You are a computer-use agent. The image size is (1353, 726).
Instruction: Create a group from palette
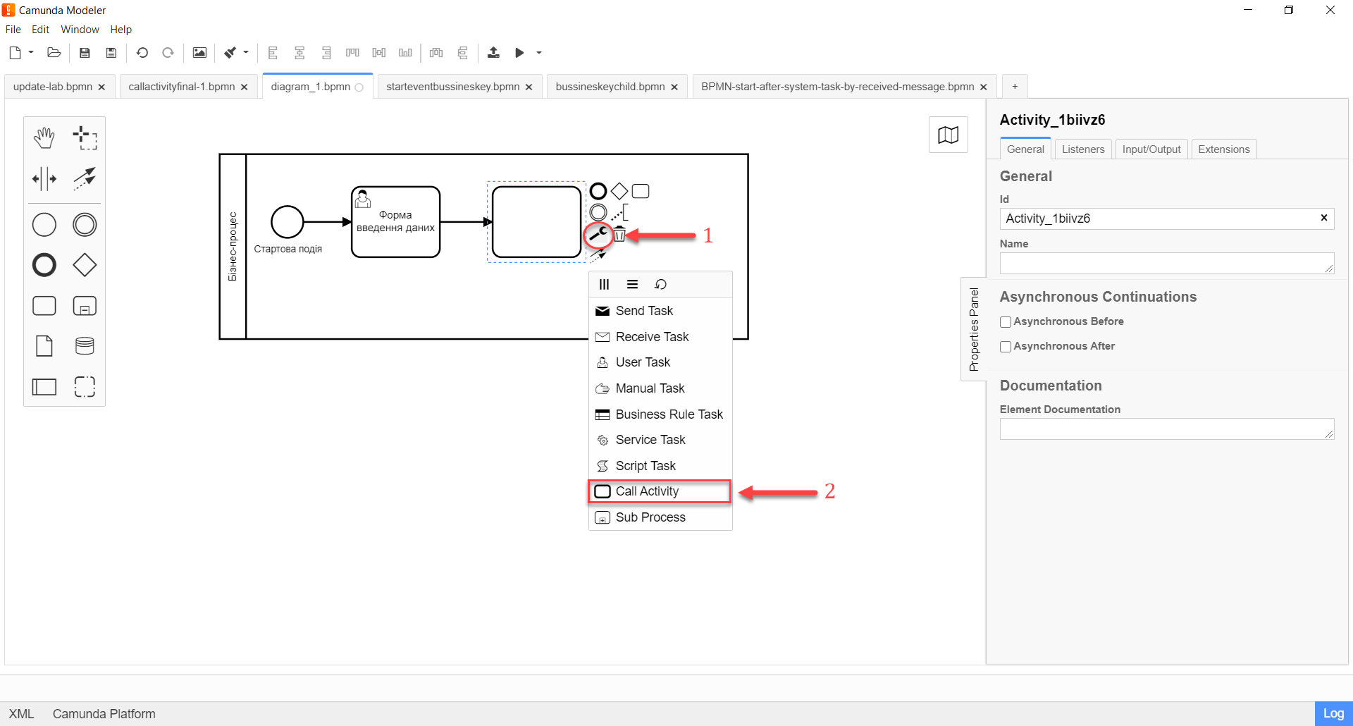[x=85, y=386]
